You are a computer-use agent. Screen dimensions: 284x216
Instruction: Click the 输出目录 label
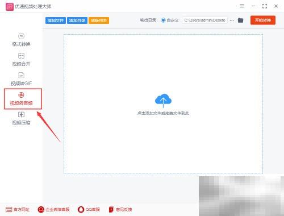[x=149, y=20]
